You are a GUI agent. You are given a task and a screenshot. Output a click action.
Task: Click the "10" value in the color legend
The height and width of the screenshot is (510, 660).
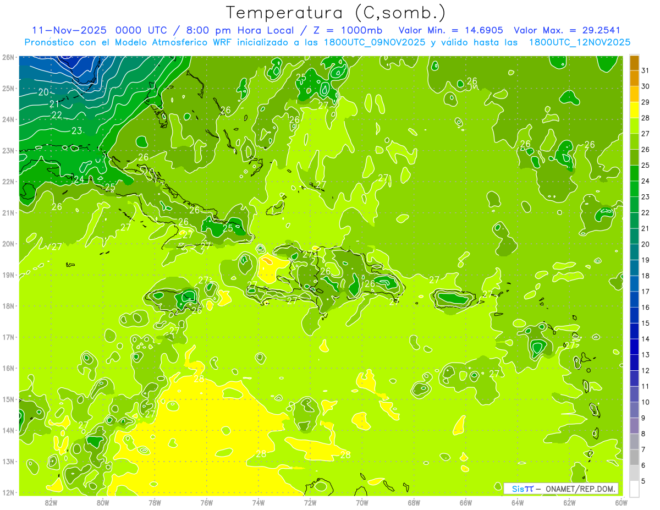click(x=646, y=402)
